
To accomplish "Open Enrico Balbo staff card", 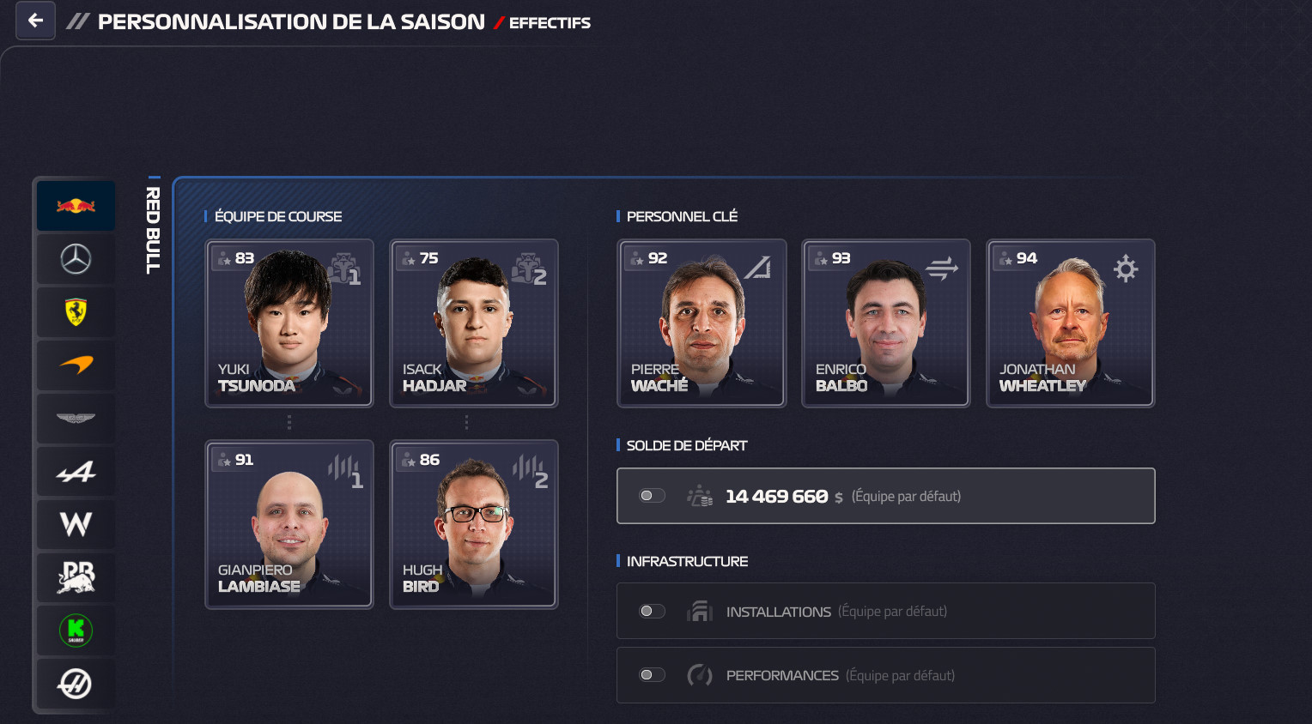I will [886, 323].
